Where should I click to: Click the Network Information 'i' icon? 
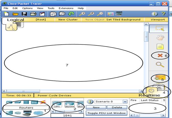click(x=155, y=14)
